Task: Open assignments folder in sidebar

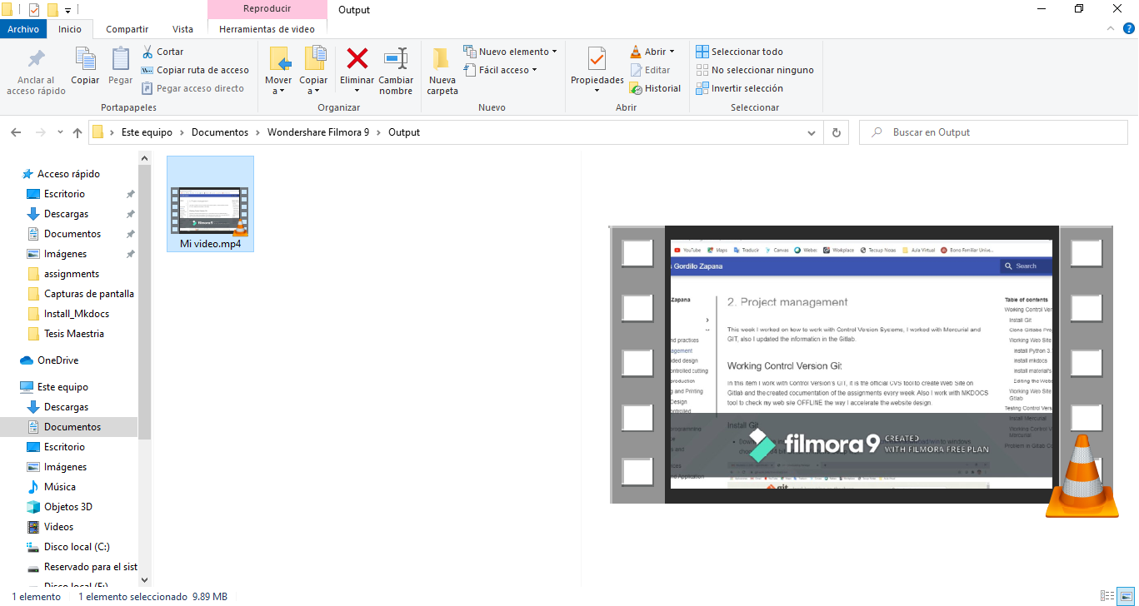Action: click(72, 274)
